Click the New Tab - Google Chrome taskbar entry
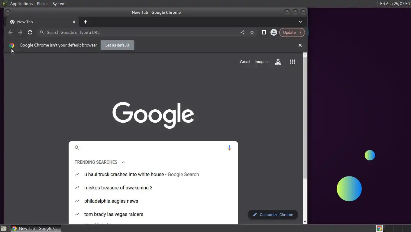The width and height of the screenshot is (411, 232). tap(36, 228)
